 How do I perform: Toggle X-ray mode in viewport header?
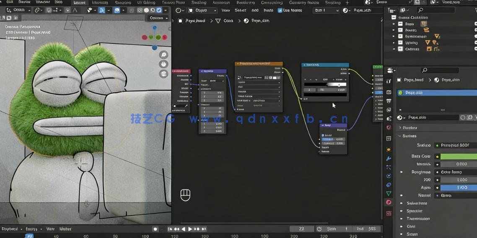pyautogui.click(x=132, y=10)
